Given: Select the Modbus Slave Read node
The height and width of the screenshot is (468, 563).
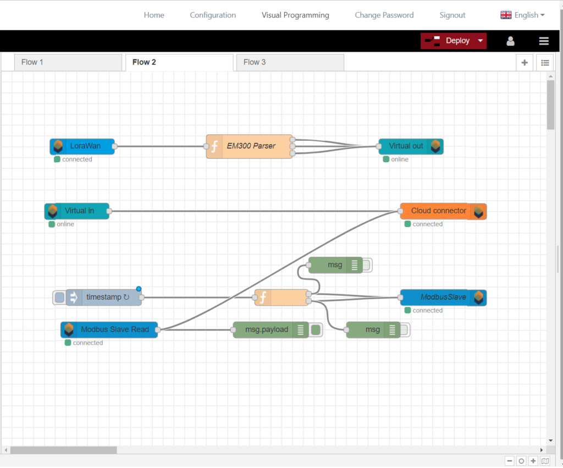Looking at the screenshot, I should [x=109, y=330].
